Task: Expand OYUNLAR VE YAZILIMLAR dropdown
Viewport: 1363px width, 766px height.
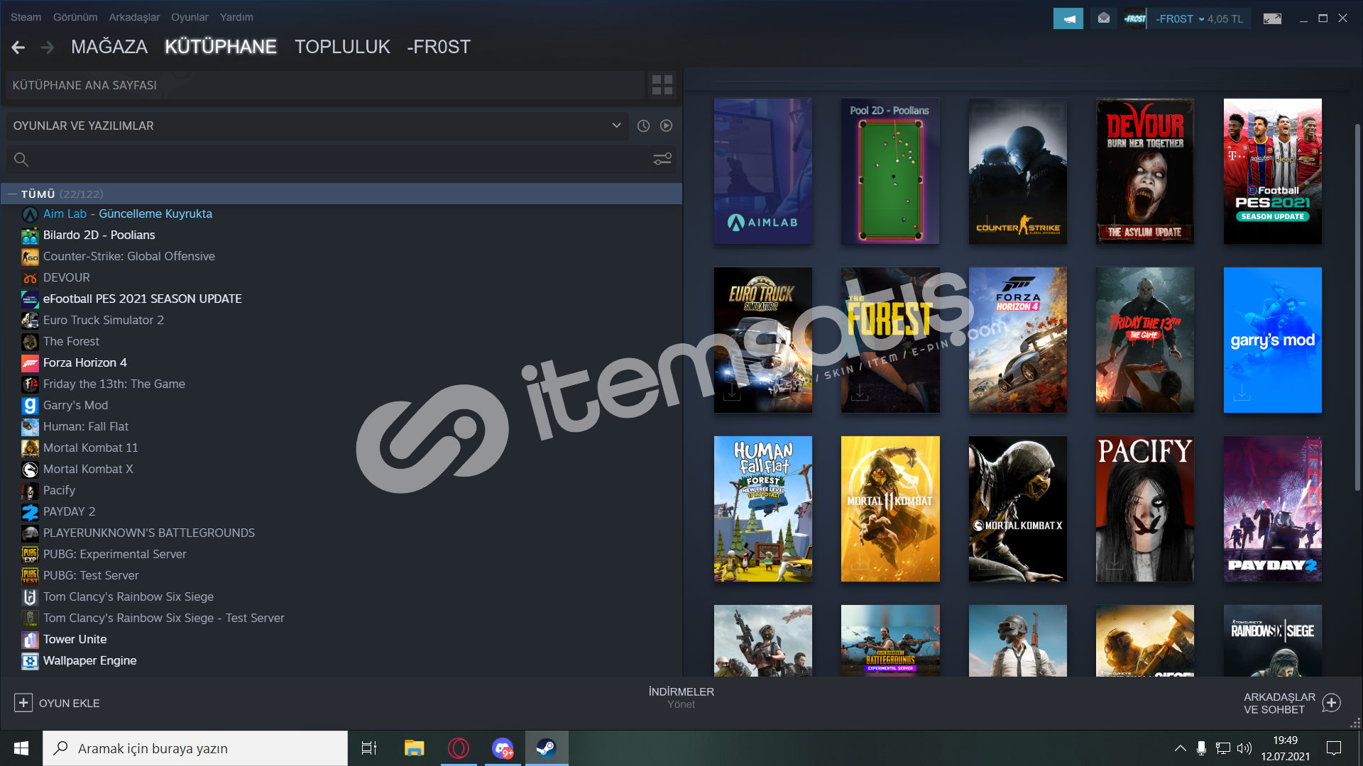Action: (616, 126)
